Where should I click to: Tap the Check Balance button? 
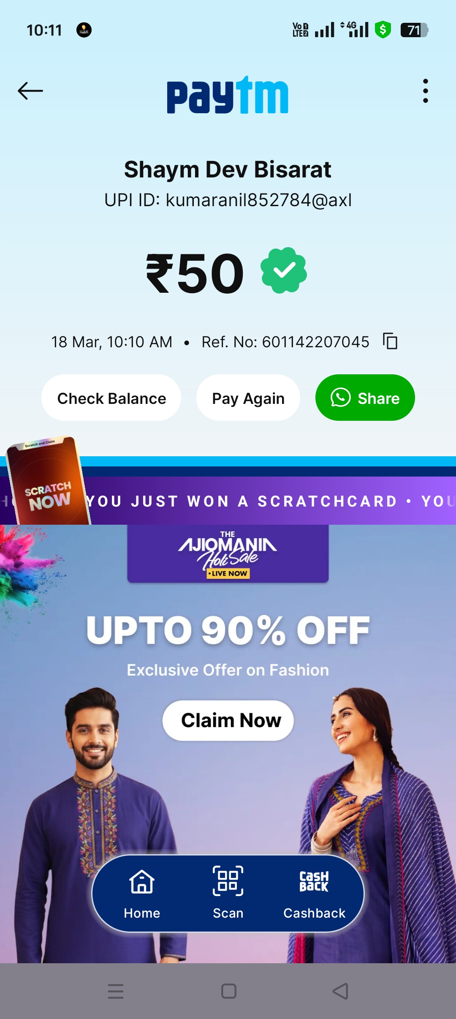click(111, 398)
